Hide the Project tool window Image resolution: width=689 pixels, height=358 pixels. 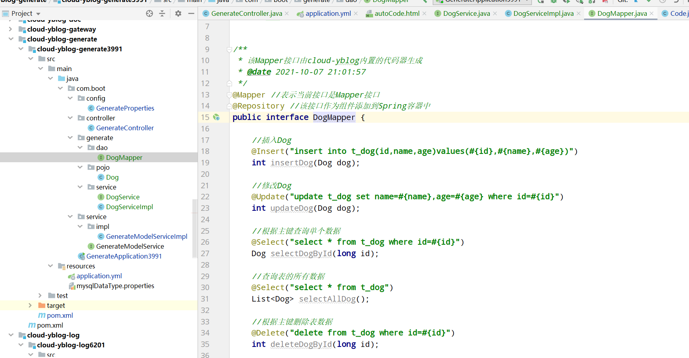pos(191,13)
